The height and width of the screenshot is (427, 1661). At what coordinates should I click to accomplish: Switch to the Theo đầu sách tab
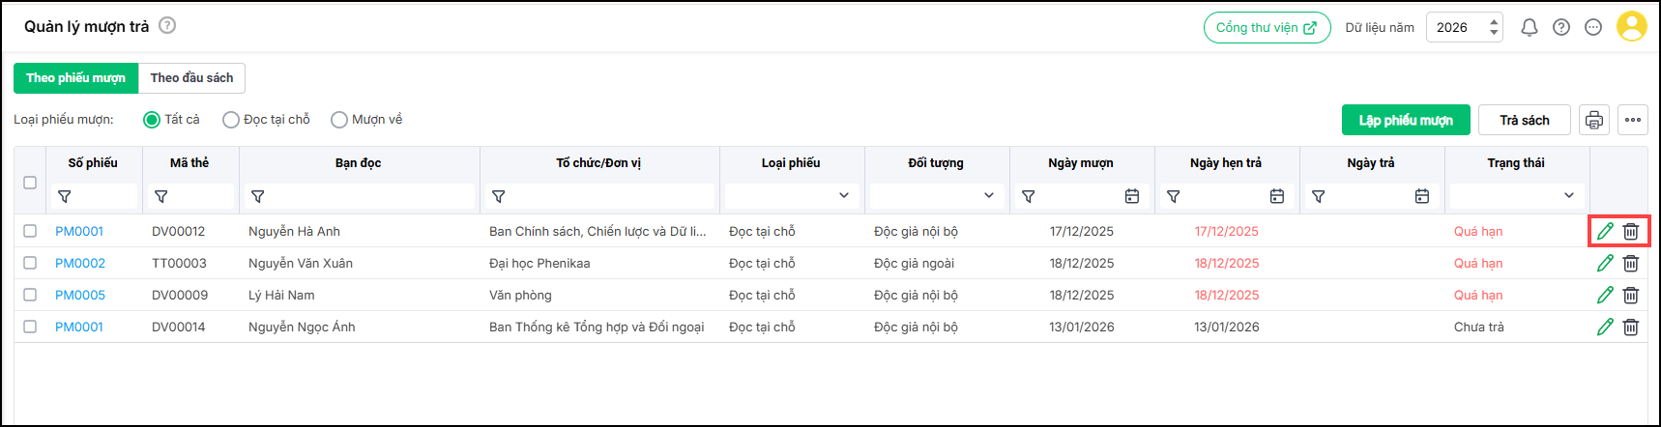(191, 78)
